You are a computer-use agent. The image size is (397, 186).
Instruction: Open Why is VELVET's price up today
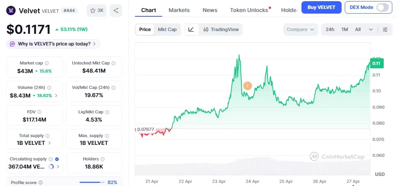click(53, 44)
